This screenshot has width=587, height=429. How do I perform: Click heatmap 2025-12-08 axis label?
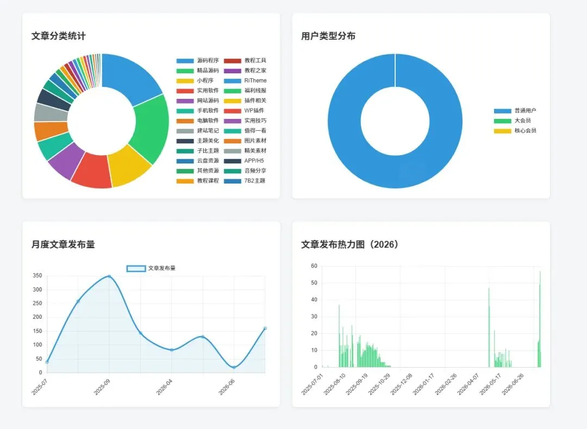coord(401,384)
